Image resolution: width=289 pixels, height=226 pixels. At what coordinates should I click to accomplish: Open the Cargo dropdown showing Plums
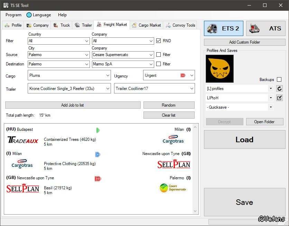[69, 75]
